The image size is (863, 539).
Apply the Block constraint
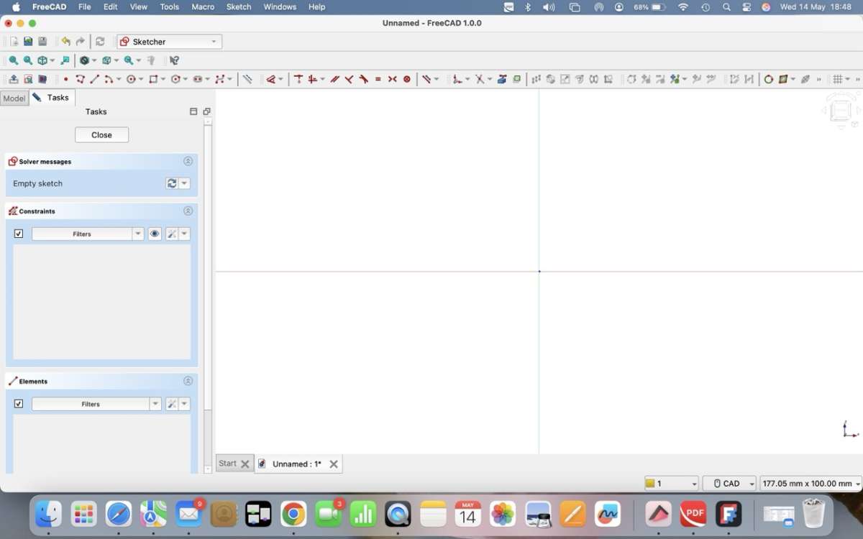407,79
